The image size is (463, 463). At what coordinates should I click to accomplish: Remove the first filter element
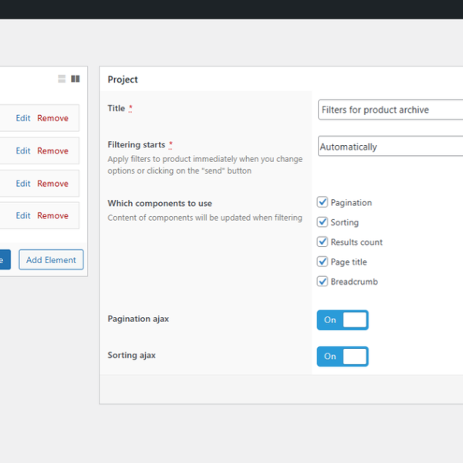pyautogui.click(x=52, y=118)
